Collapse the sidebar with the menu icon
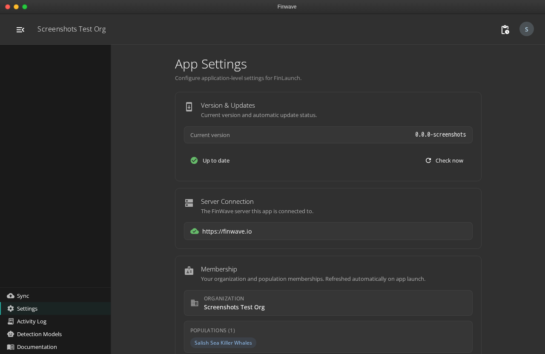 [20, 29]
